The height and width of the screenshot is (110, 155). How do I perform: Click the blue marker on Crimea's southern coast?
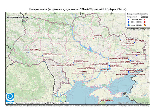click(101, 102)
